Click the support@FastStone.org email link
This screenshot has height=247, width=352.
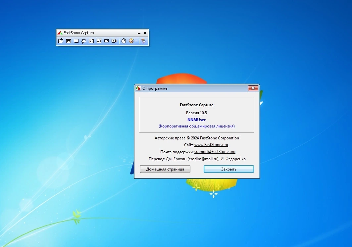click(x=215, y=152)
